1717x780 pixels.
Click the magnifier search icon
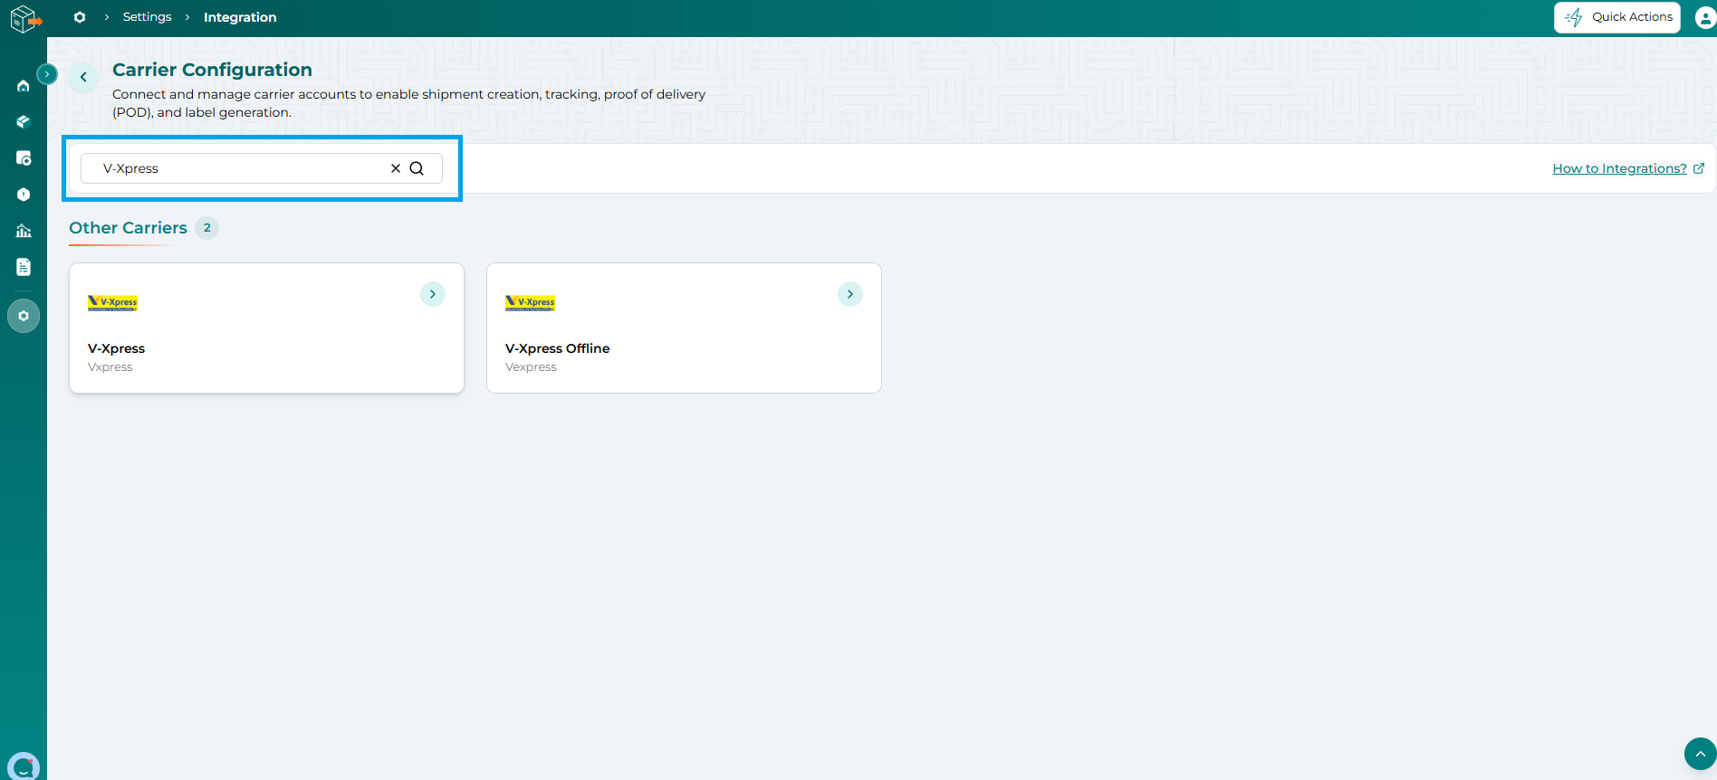pyautogui.click(x=417, y=168)
